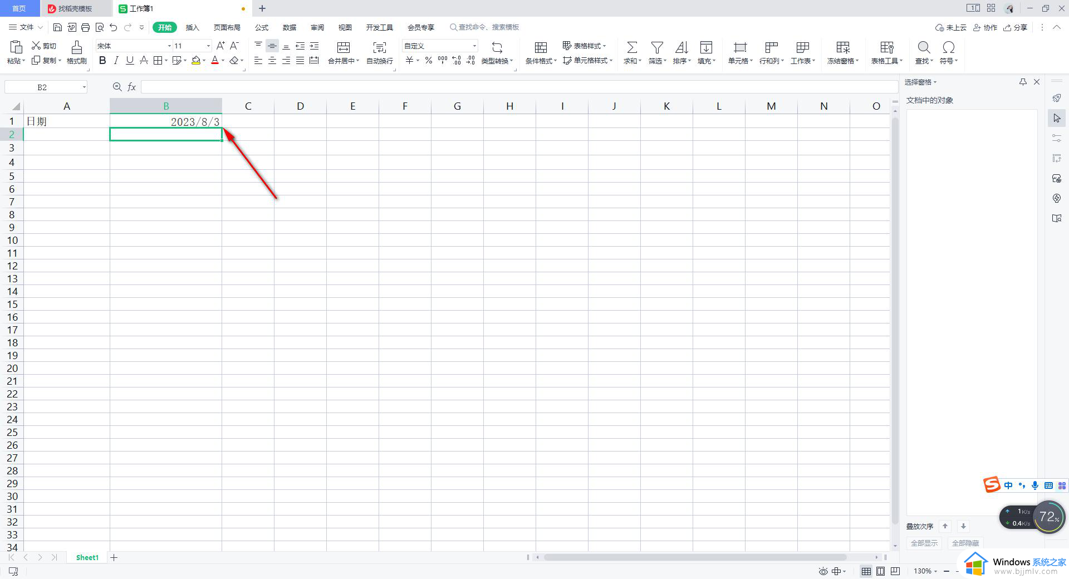This screenshot has width=1069, height=579.
Task: Click the zoom out minus on zoom slider
Action: 947,571
